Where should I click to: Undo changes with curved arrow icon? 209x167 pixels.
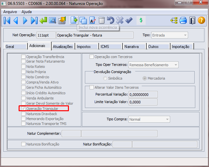[111, 20]
